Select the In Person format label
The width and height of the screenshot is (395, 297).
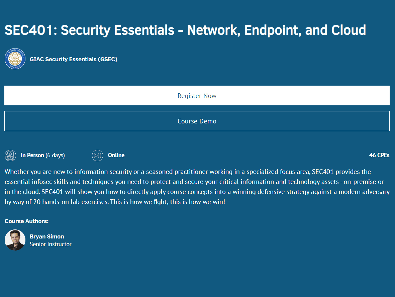32,155
